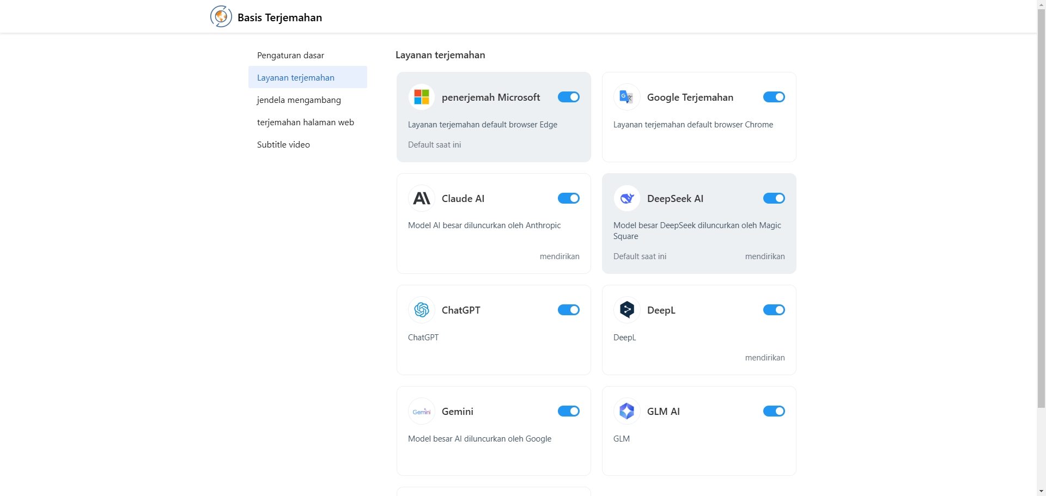
Task: Click text Model besar AI diluncurkan oleh Google
Action: tap(479, 439)
